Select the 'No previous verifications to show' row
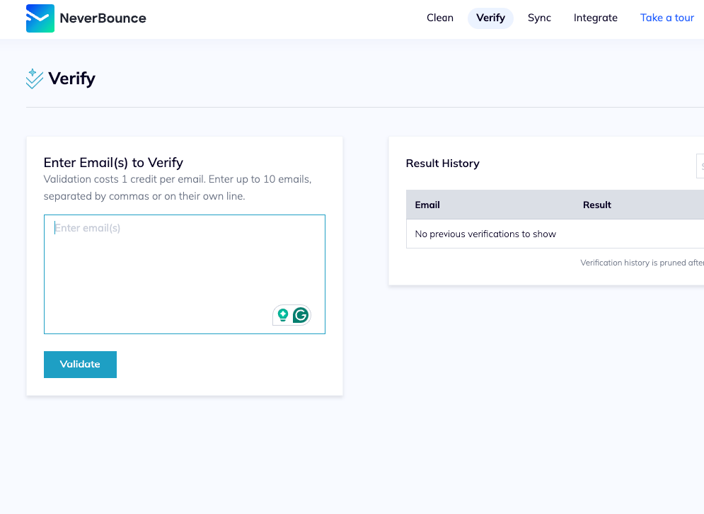This screenshot has width=704, height=514. click(x=485, y=234)
